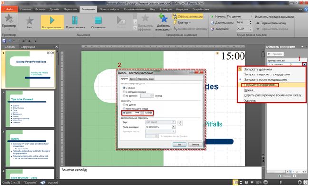Image resolution: width=309 pixels, height=186 pixels.
Task: Open the Начало start dropdown
Action: click(x=251, y=16)
